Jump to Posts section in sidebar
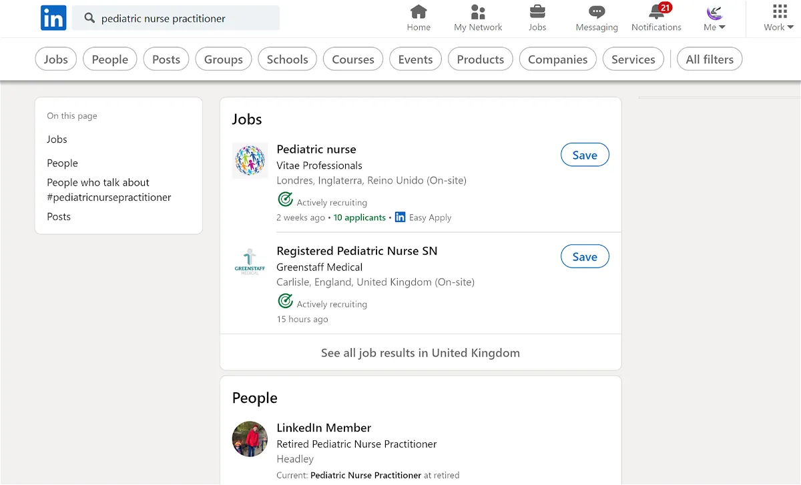 59,217
